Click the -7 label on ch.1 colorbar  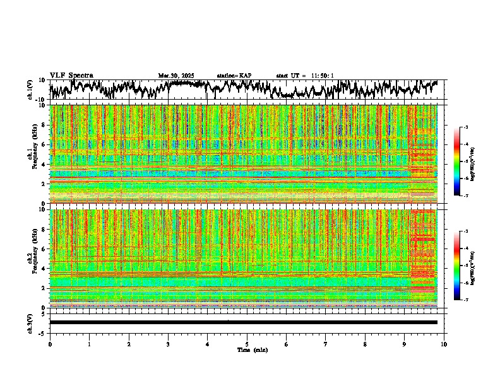tap(465, 196)
